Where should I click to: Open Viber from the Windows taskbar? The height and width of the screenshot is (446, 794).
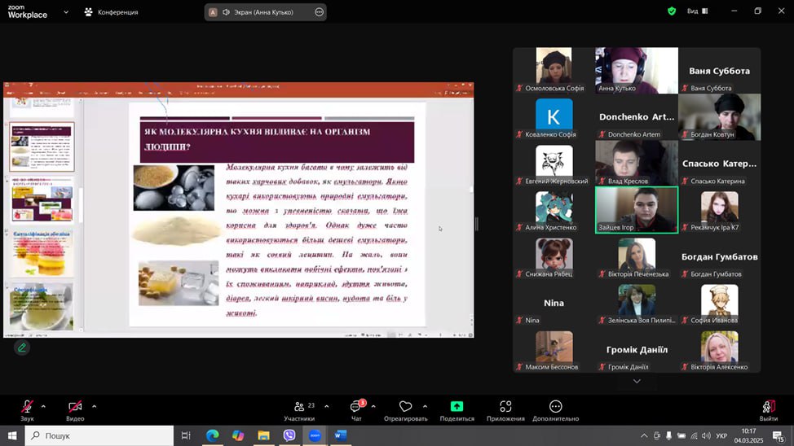coord(289,435)
